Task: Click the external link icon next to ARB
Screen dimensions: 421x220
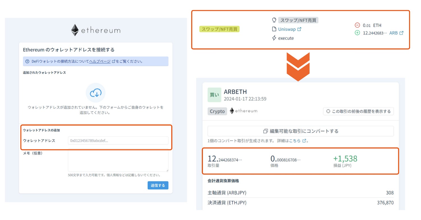Action: point(401,33)
